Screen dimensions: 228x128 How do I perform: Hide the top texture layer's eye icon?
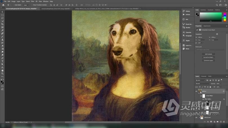coord(196,91)
